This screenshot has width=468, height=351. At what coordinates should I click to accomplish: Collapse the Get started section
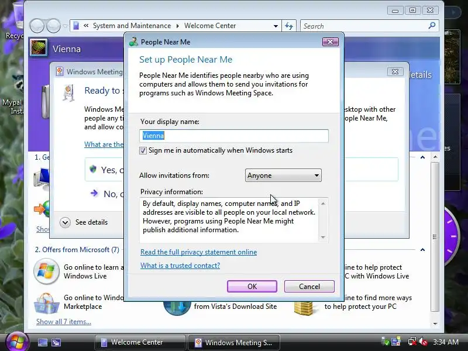(x=422, y=157)
